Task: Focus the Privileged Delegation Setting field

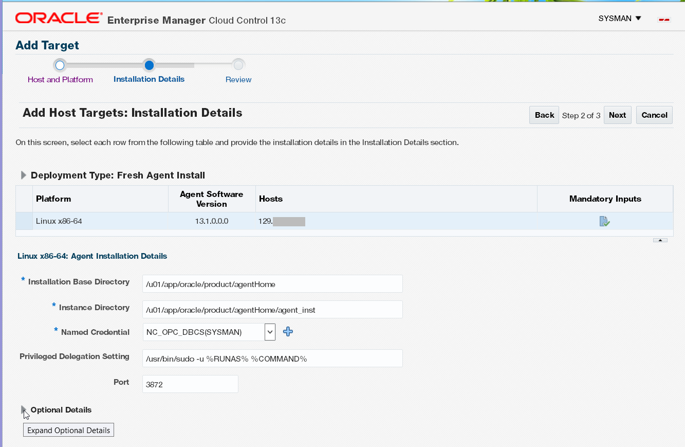Action: pyautogui.click(x=272, y=359)
